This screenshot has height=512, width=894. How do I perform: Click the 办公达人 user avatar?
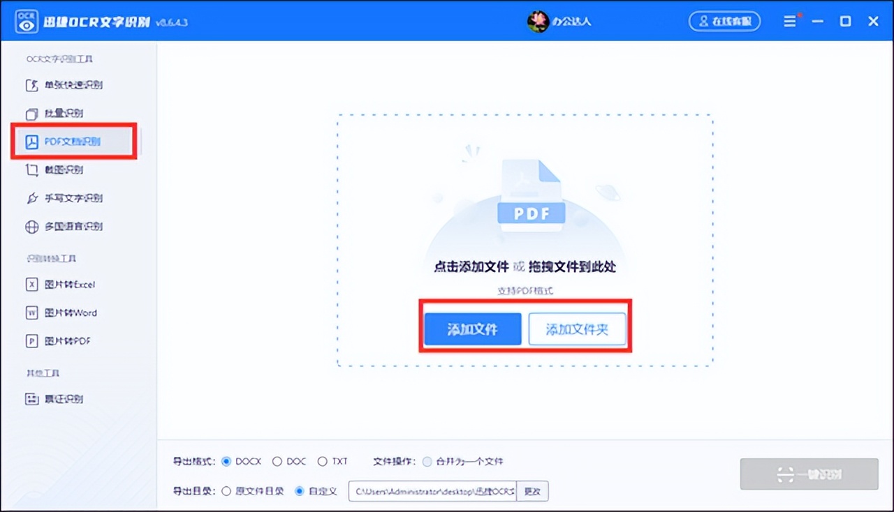pos(538,21)
